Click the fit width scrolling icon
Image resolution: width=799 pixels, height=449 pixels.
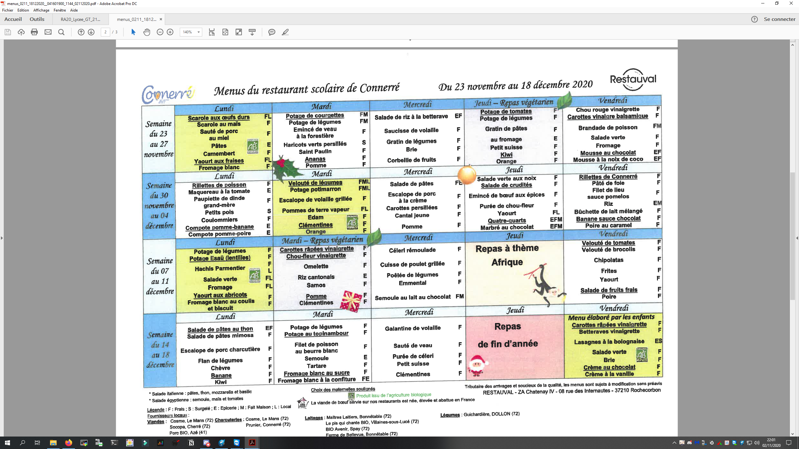point(212,32)
